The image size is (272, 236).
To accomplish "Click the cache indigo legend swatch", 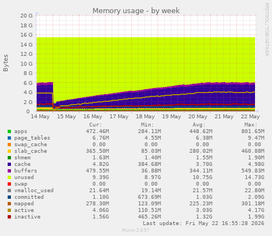I will coord(9,164).
